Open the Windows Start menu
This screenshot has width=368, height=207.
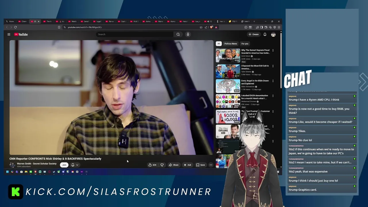pos(7,172)
